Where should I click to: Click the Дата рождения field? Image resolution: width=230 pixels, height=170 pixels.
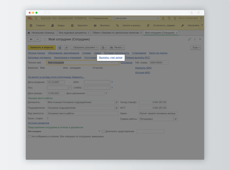pos(56,82)
